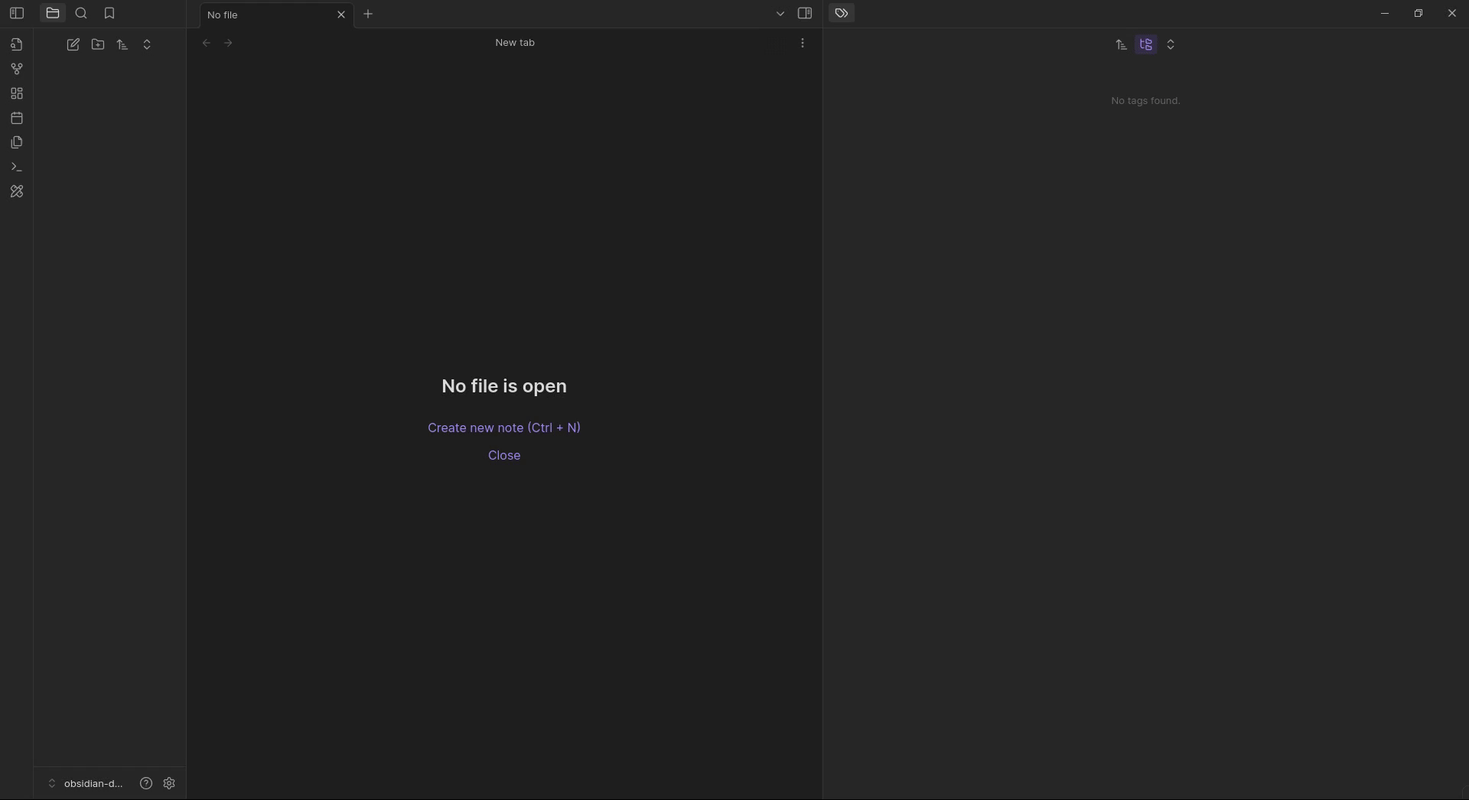
Task: Open the command palette terminal icon
Action: pyautogui.click(x=16, y=167)
